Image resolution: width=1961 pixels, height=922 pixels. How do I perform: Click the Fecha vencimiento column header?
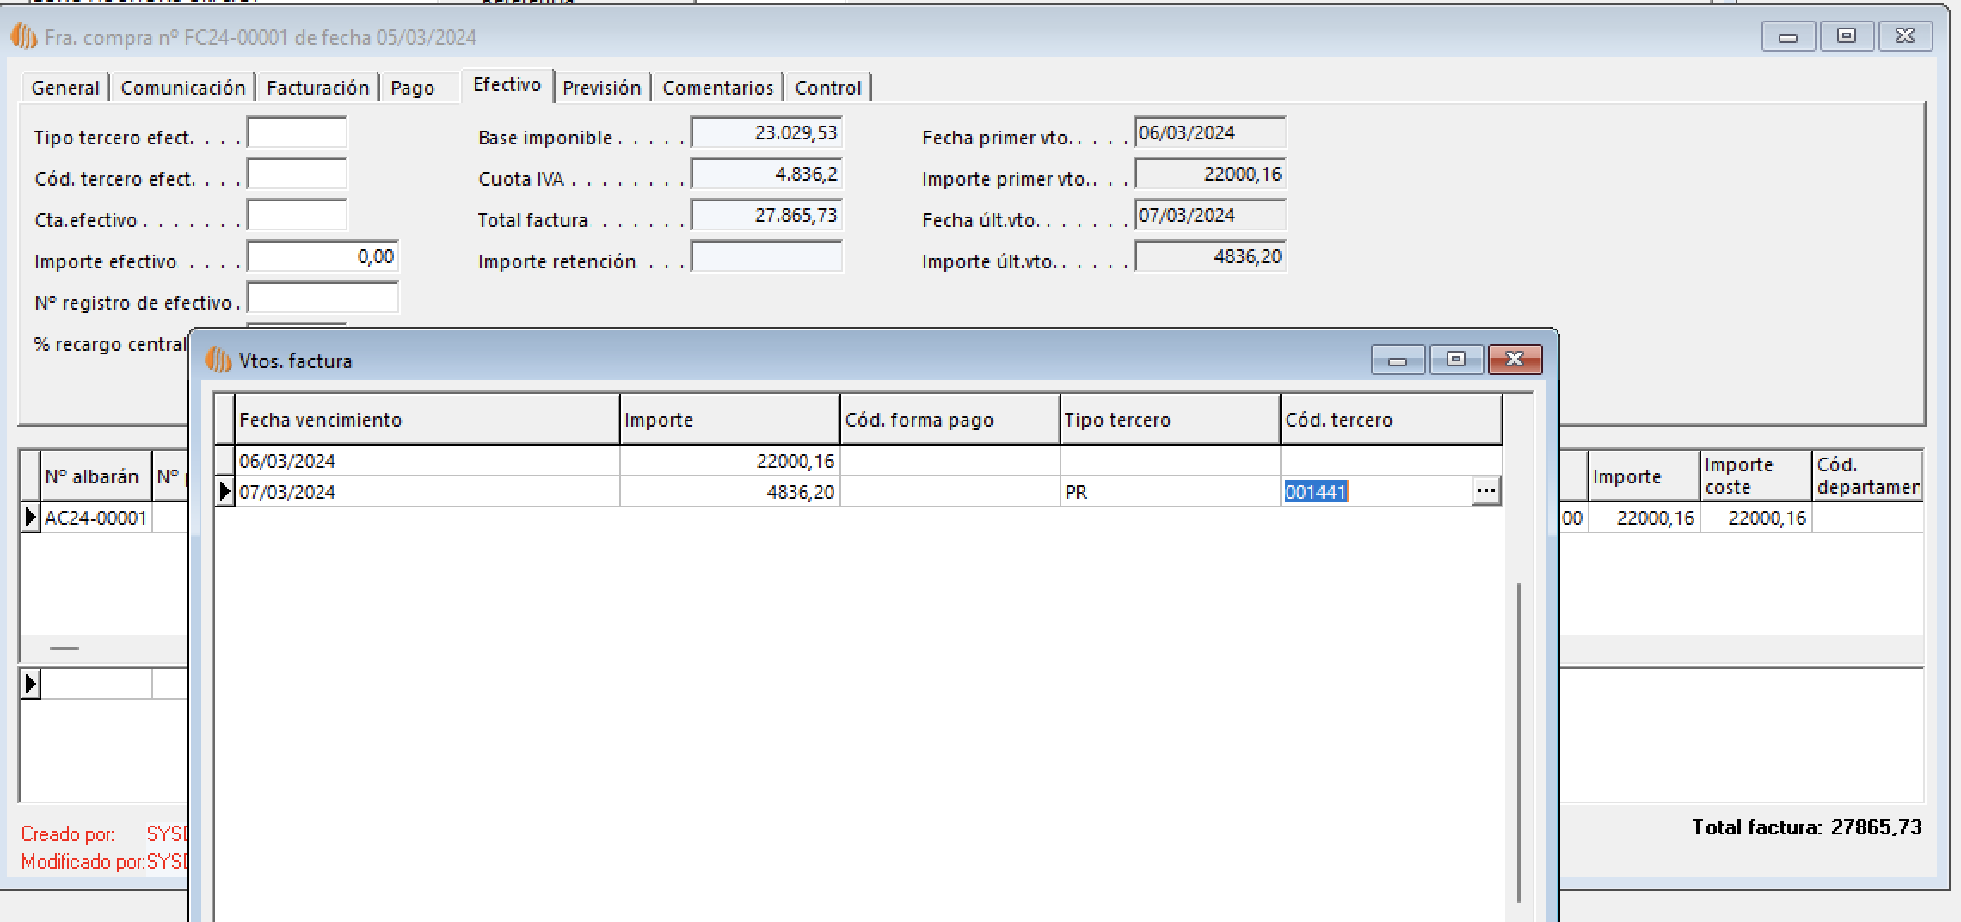click(x=427, y=420)
